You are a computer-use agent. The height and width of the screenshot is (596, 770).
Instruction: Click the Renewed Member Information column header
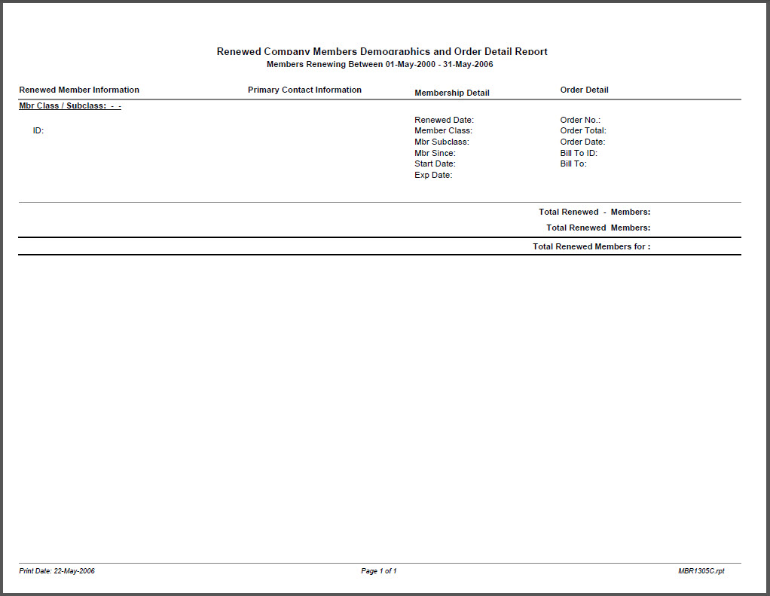[79, 90]
